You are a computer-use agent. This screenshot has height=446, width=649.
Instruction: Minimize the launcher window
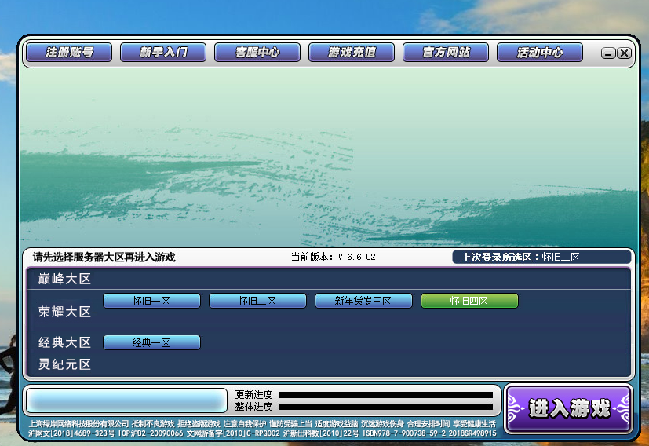[x=608, y=53]
